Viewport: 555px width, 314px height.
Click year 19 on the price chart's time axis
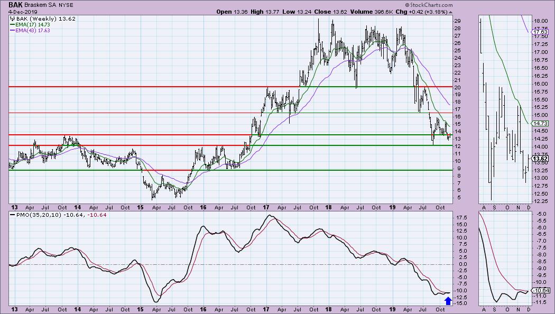392,207
